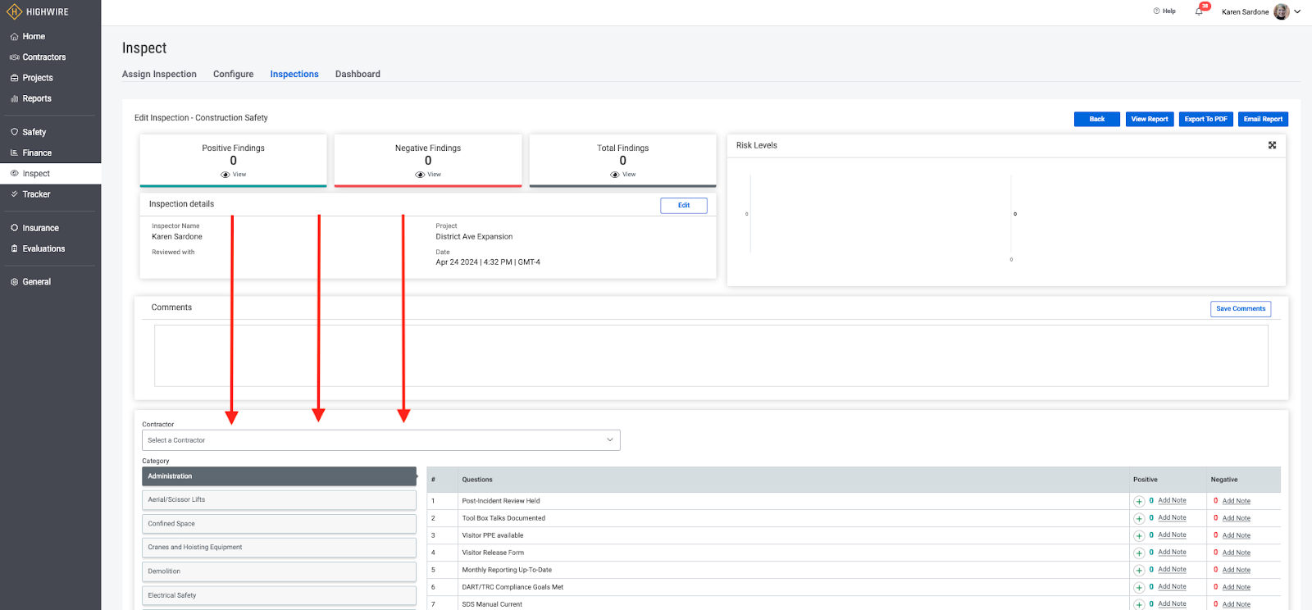Click the Back button

[x=1097, y=119]
